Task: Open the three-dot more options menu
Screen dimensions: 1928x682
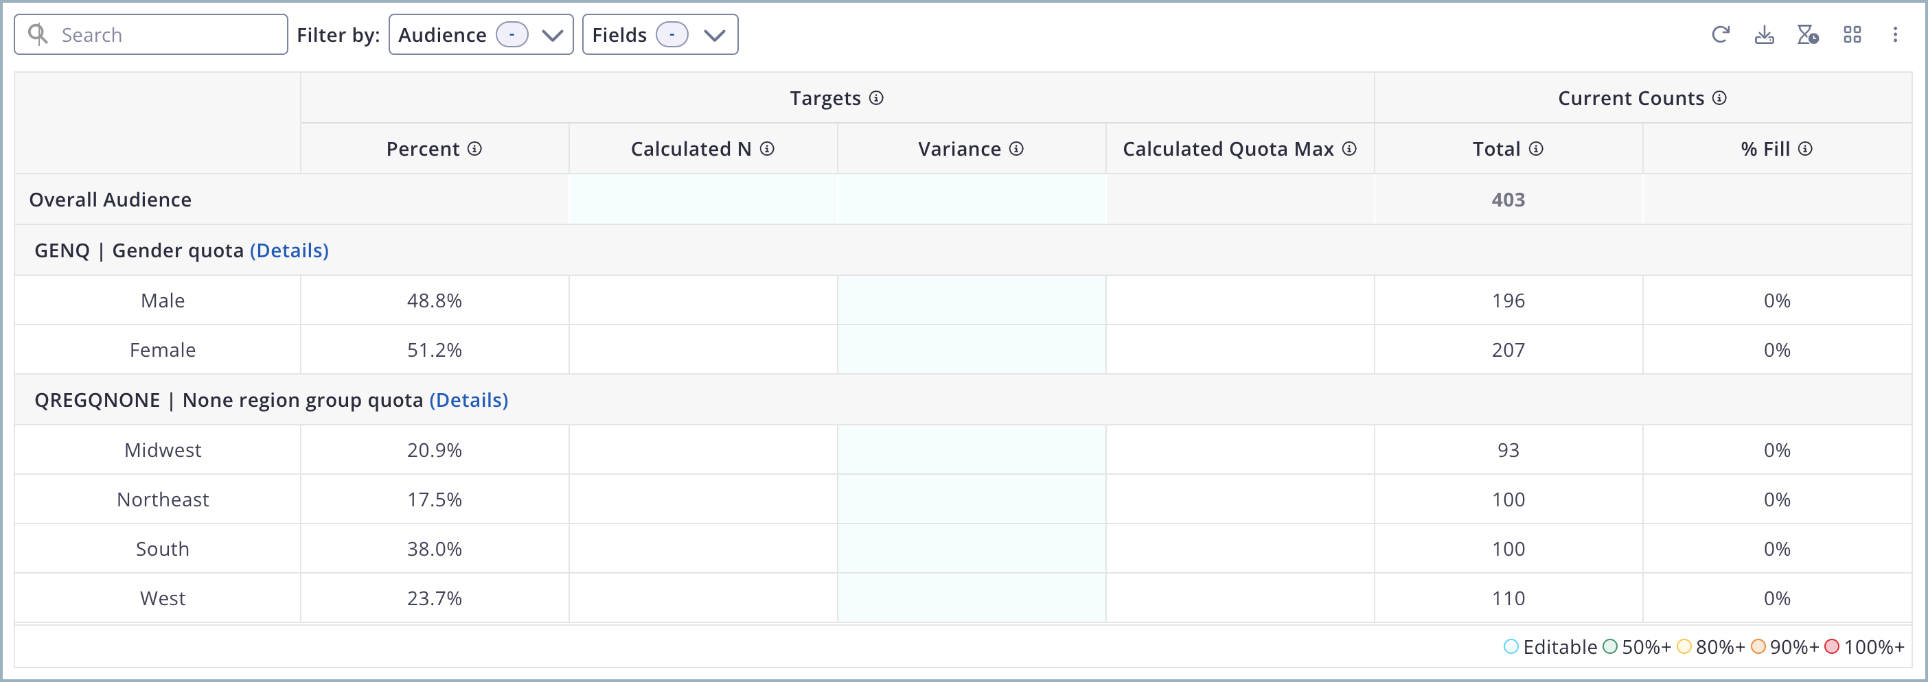Action: point(1895,34)
